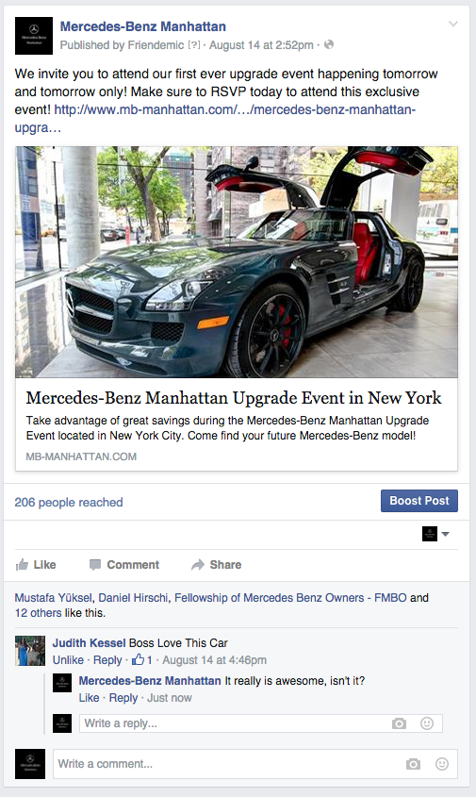Click the camera icon in reply box
Viewport: 476px width, 797px height.
[400, 723]
